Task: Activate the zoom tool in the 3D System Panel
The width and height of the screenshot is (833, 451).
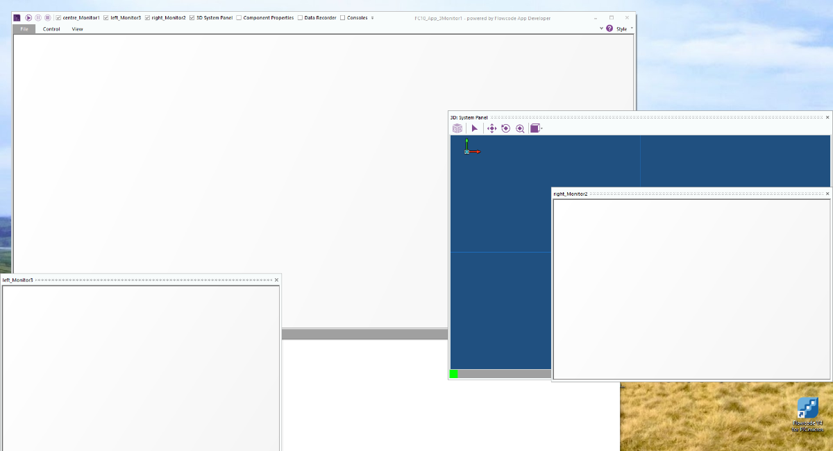Action: [x=520, y=128]
